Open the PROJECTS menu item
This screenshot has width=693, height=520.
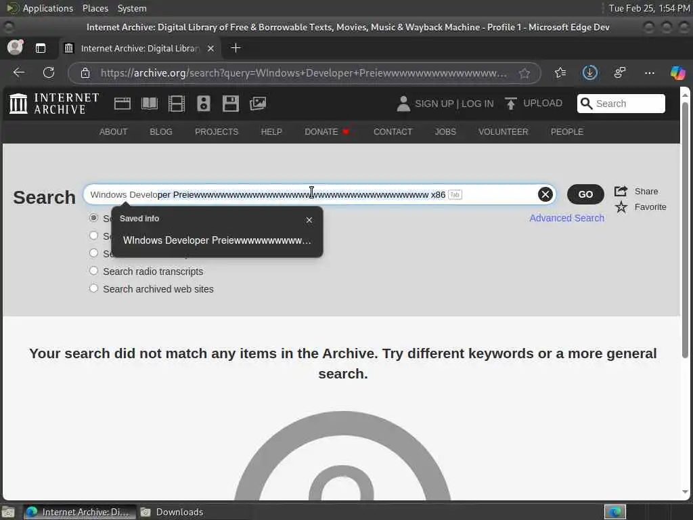point(217,132)
